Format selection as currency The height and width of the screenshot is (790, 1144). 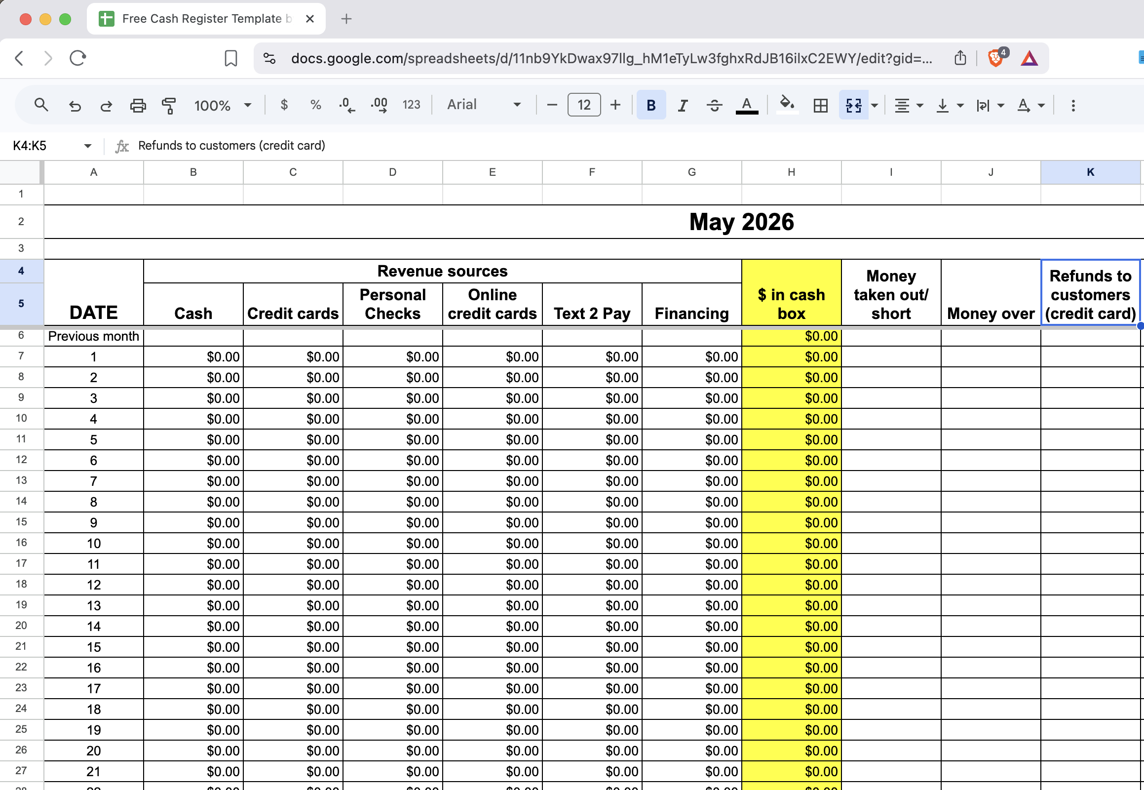coord(284,105)
